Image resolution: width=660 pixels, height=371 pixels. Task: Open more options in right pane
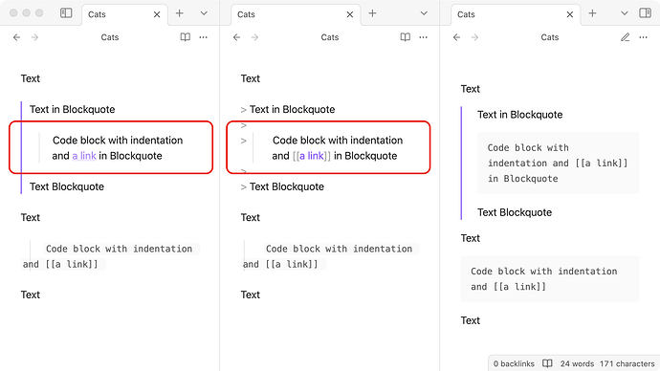click(x=643, y=37)
